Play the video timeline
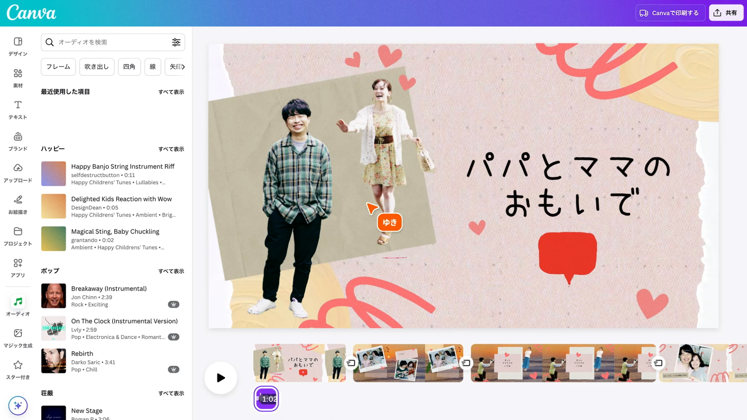Screen dimensions: 747x420 [x=221, y=378]
